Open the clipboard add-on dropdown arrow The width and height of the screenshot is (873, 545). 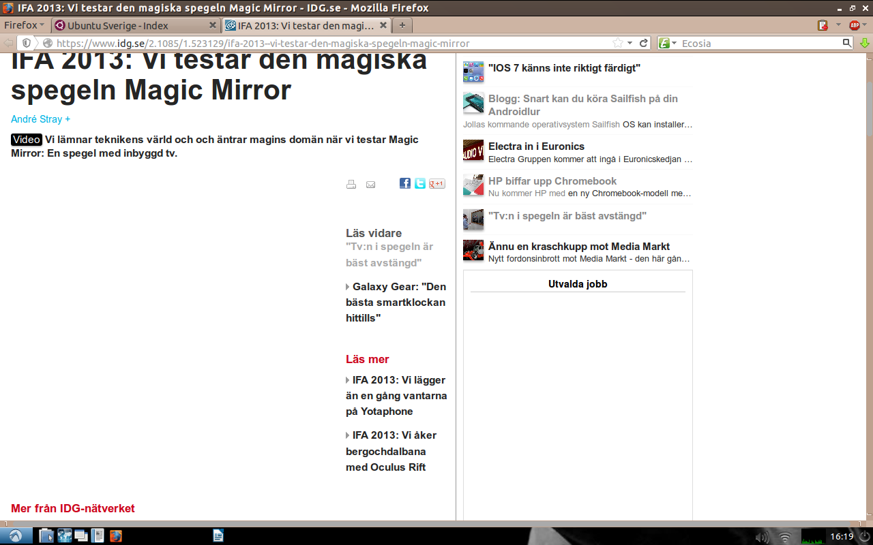838,25
